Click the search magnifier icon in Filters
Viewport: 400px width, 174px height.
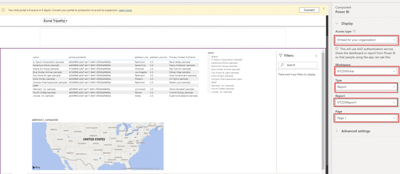[x=282, y=65]
